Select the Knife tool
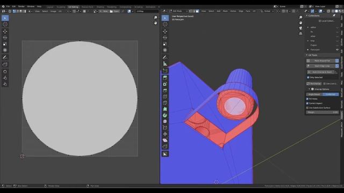The width and height of the screenshot is (344, 193). click(165, 103)
